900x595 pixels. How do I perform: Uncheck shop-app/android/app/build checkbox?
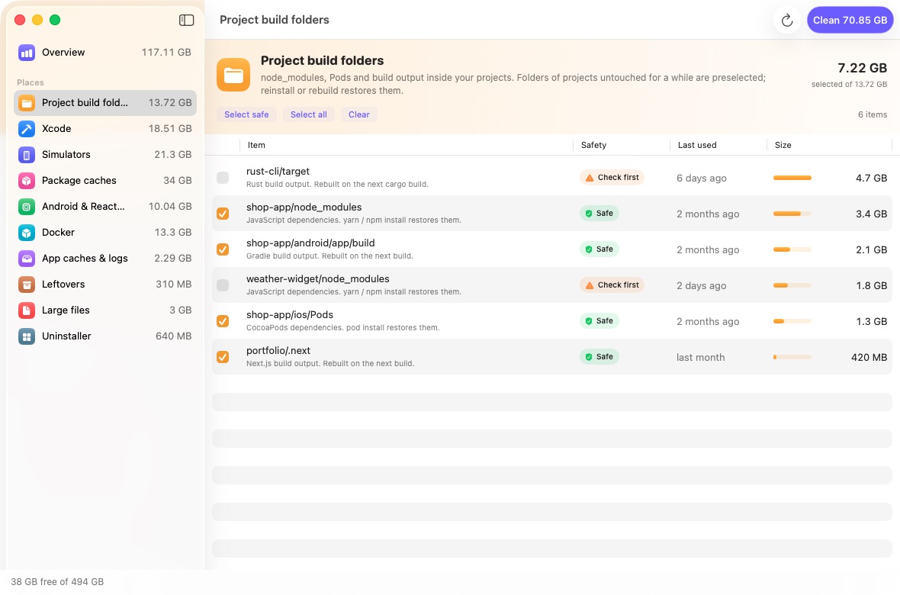tap(223, 250)
